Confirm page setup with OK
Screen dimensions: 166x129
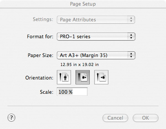pos(146,118)
